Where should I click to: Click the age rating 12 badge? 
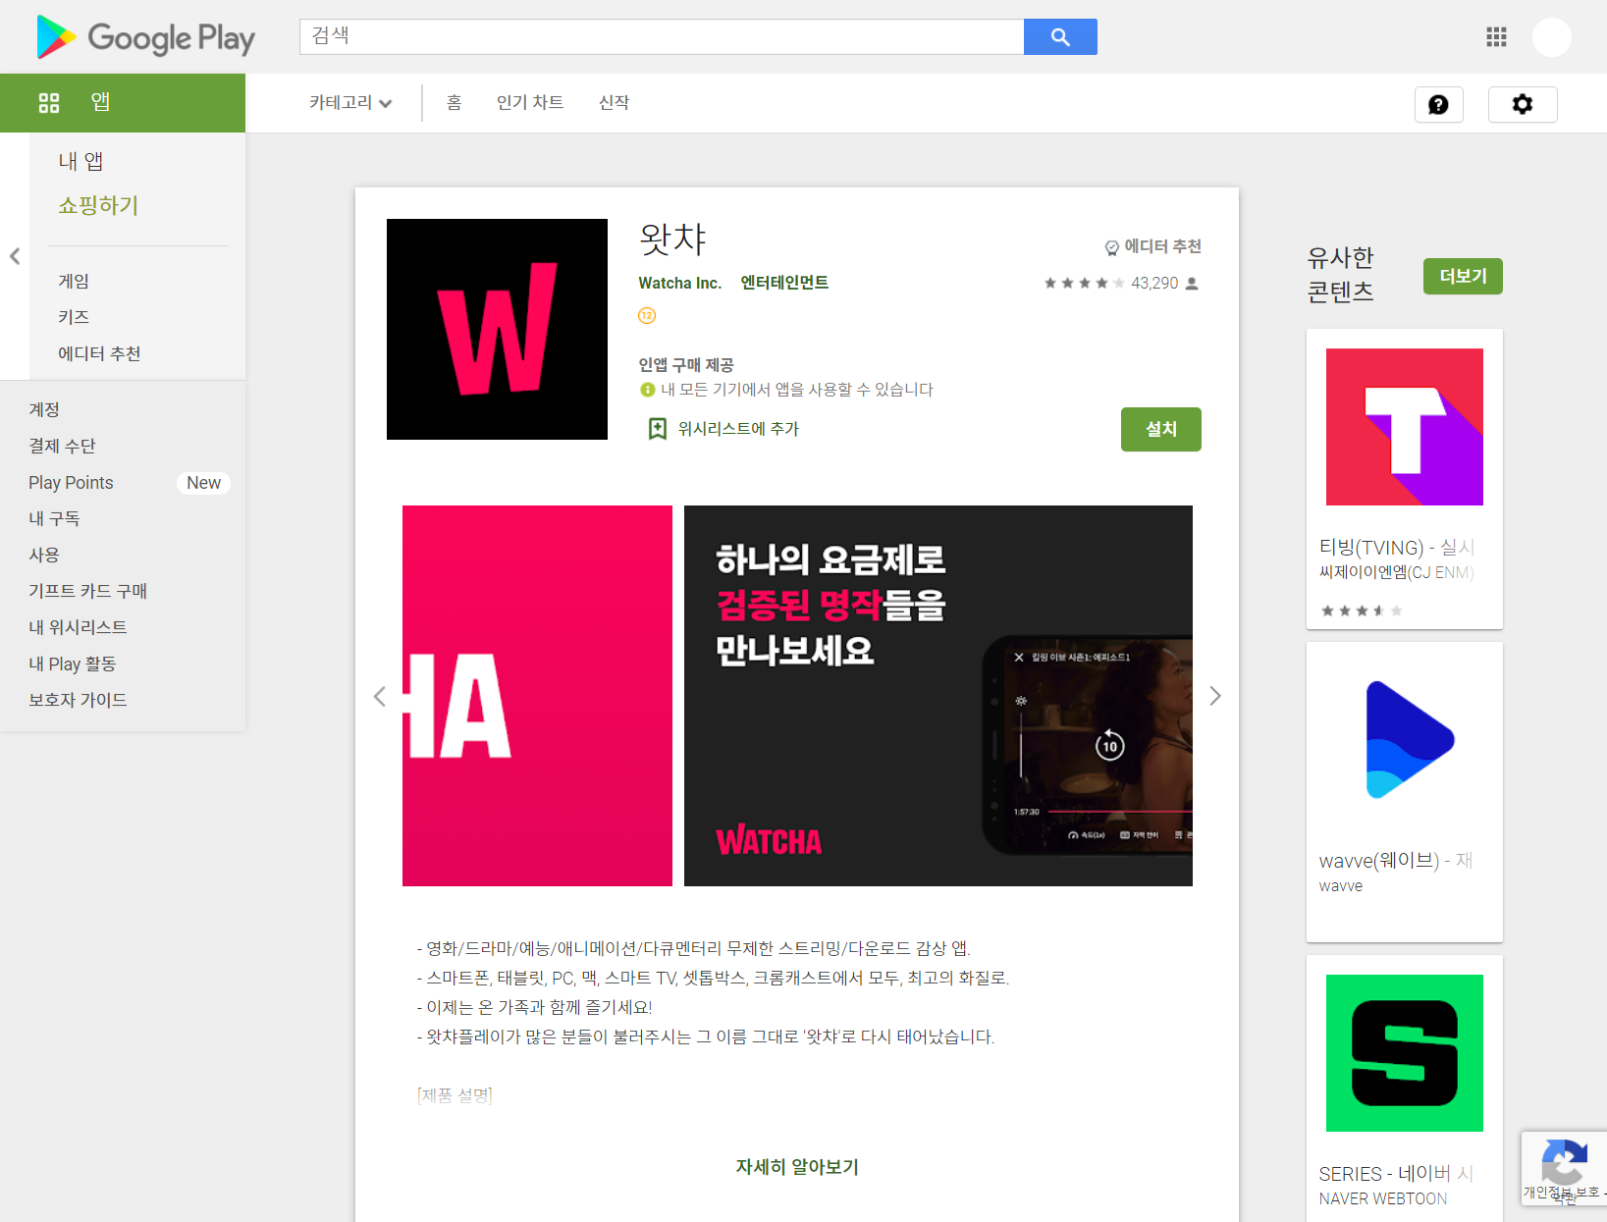coord(647,315)
